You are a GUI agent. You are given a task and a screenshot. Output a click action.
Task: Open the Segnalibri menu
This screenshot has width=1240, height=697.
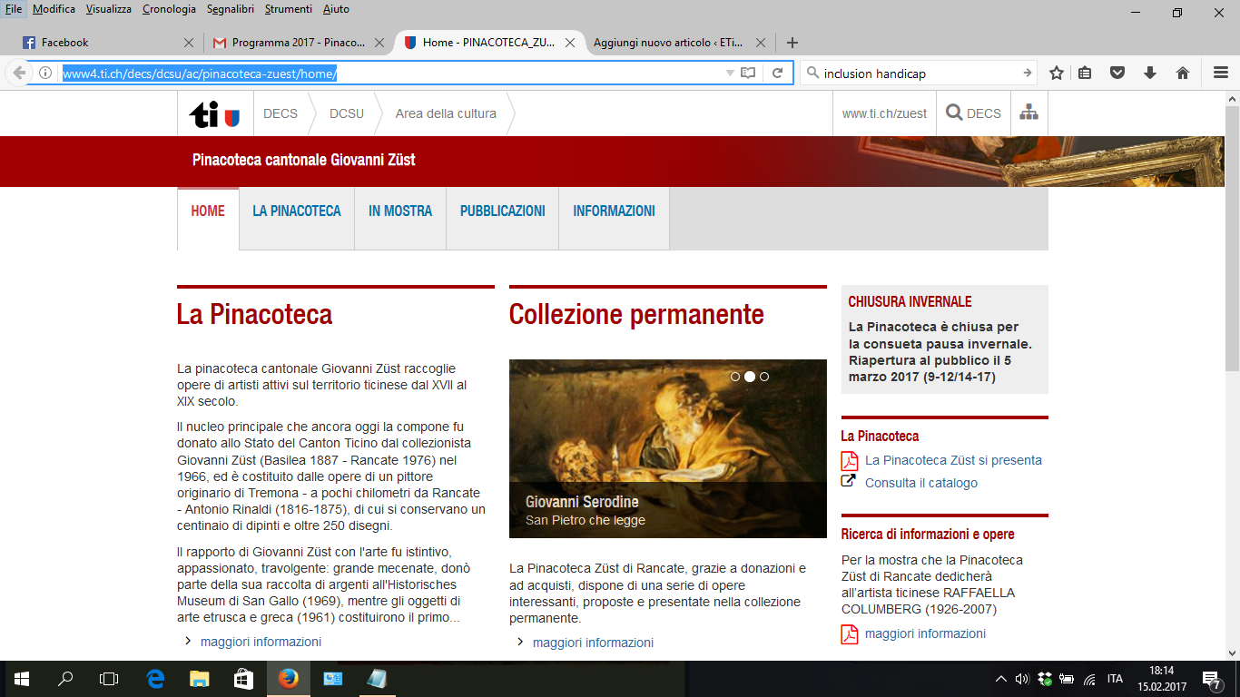231,9
